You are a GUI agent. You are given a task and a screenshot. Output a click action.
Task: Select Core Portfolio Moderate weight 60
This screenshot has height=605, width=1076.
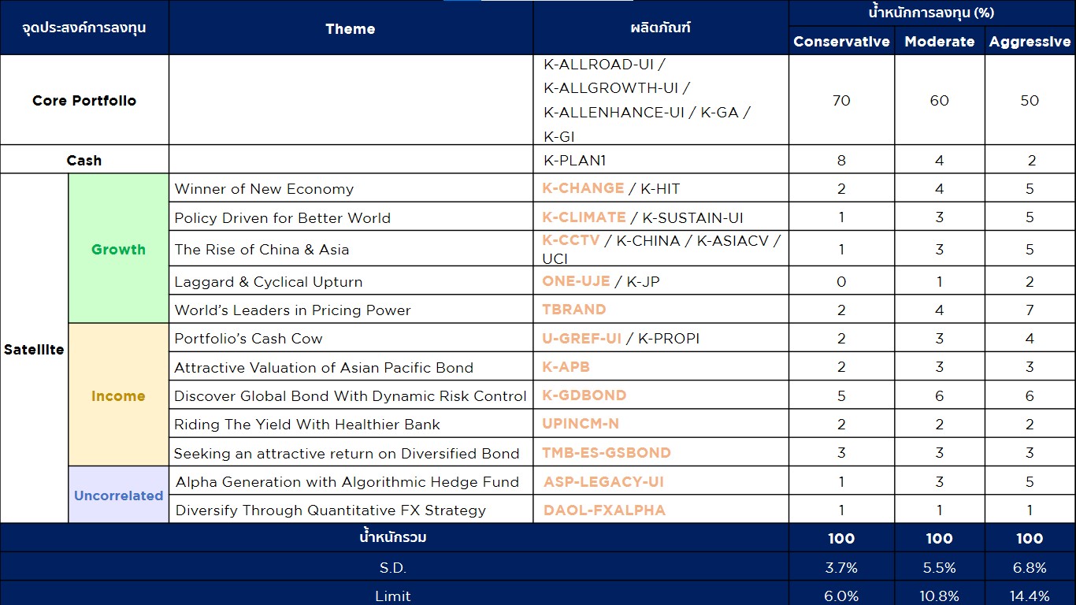[940, 101]
